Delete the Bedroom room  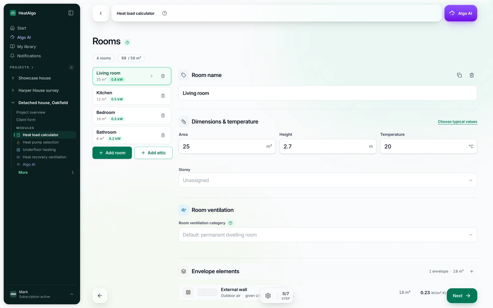click(163, 115)
